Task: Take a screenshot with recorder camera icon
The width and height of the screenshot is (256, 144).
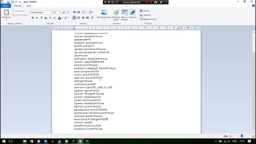Action: pyautogui.click(x=156, y=2)
